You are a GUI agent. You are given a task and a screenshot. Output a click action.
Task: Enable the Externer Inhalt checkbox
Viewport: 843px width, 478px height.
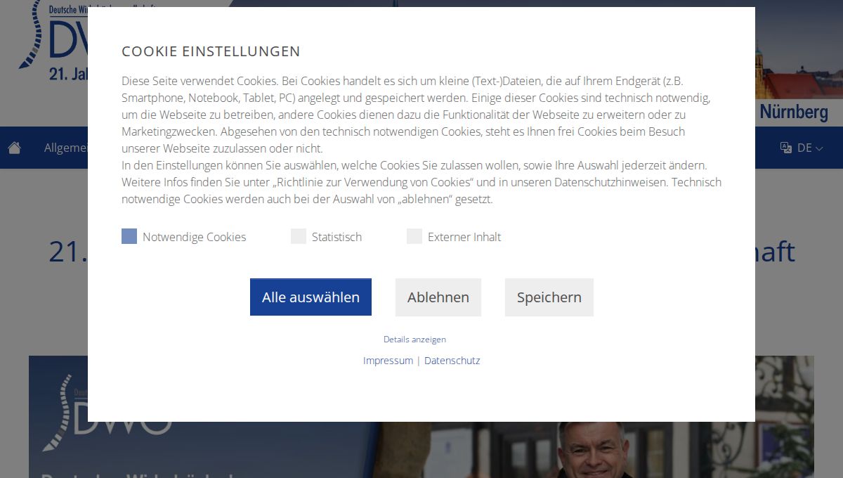pos(414,236)
